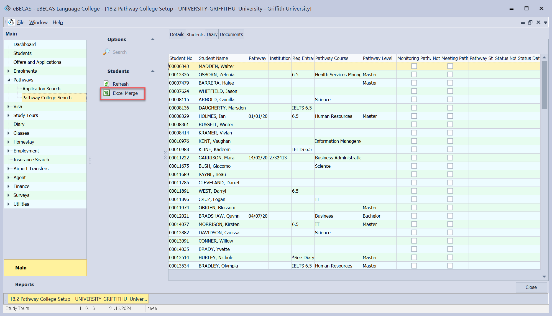Enable Monitoring Pathway checkbox for HOLMES, Ian
552x316 pixels.
click(414, 116)
